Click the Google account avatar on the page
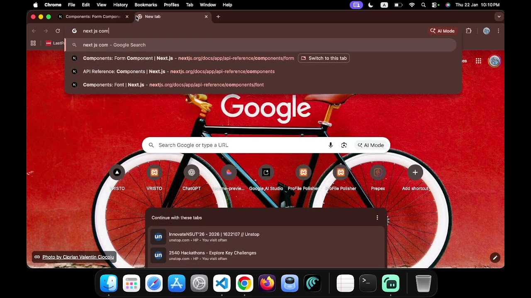 tap(494, 61)
